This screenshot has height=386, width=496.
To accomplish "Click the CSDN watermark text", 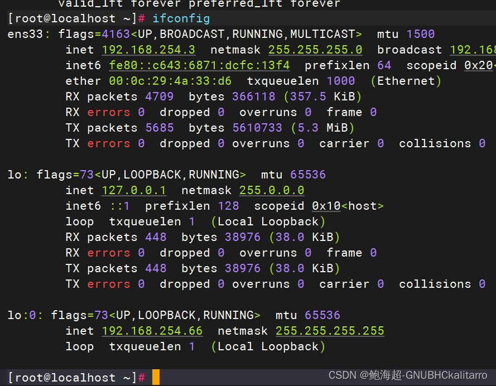I will pyautogui.click(x=343, y=376).
